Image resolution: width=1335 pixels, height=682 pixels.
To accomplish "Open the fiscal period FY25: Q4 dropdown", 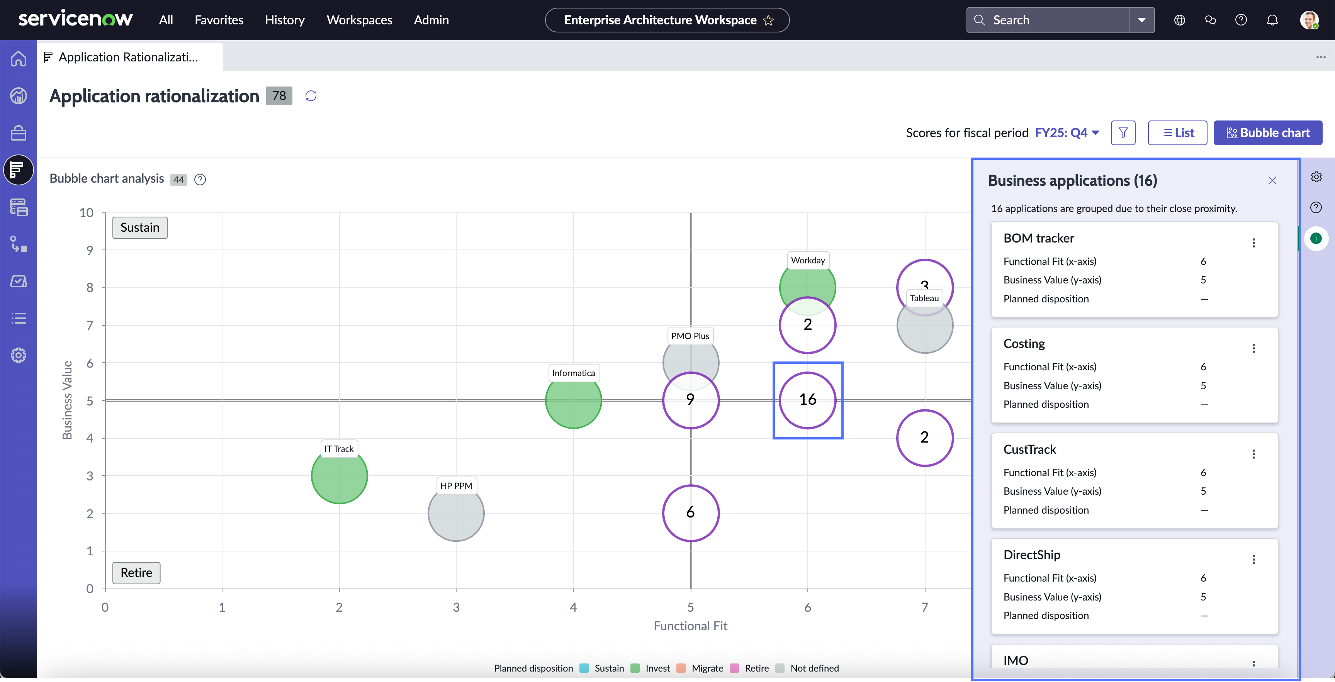I will tap(1067, 133).
